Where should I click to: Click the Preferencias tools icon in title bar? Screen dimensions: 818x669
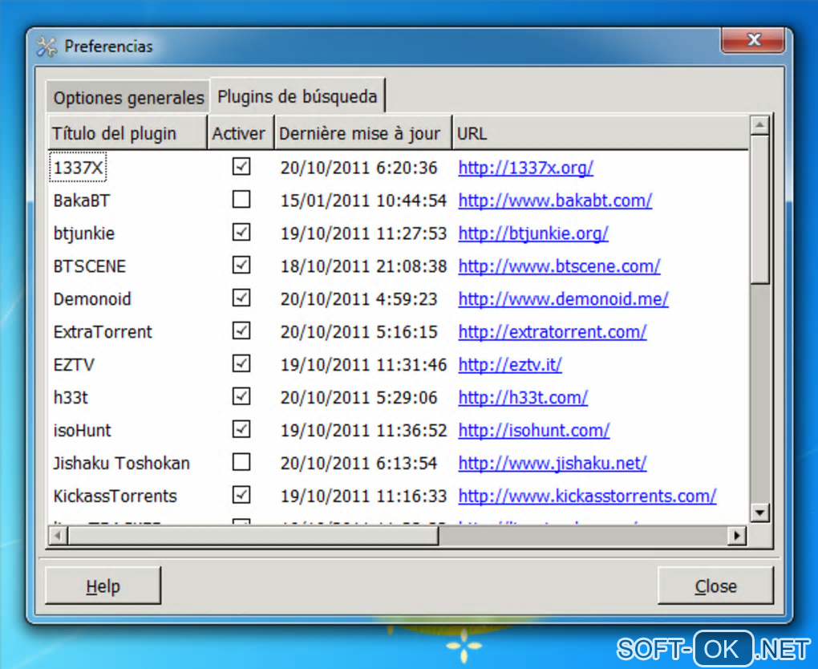click(47, 47)
